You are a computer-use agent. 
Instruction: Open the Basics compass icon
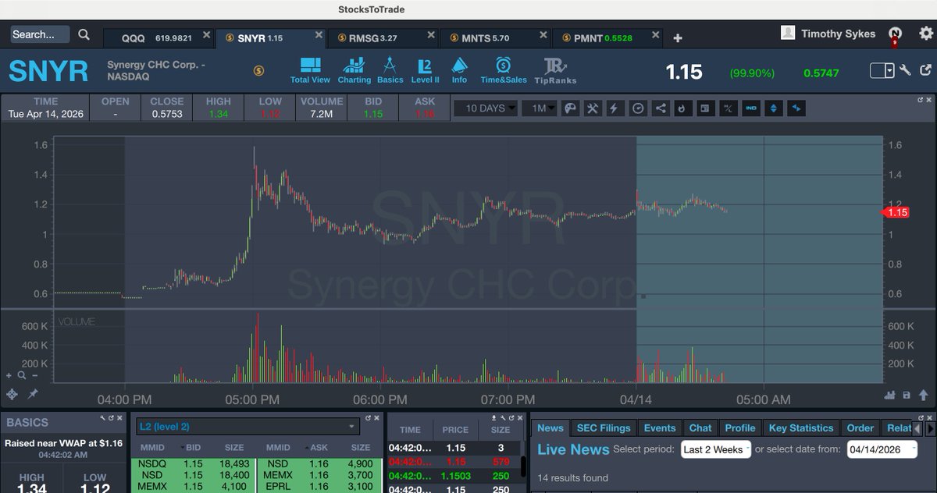(390, 69)
